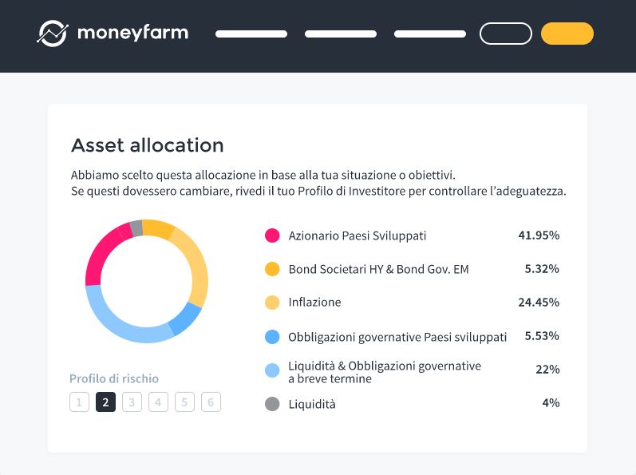Click the moneyfarm wordmark text
This screenshot has height=475, width=636.
tap(132, 33)
